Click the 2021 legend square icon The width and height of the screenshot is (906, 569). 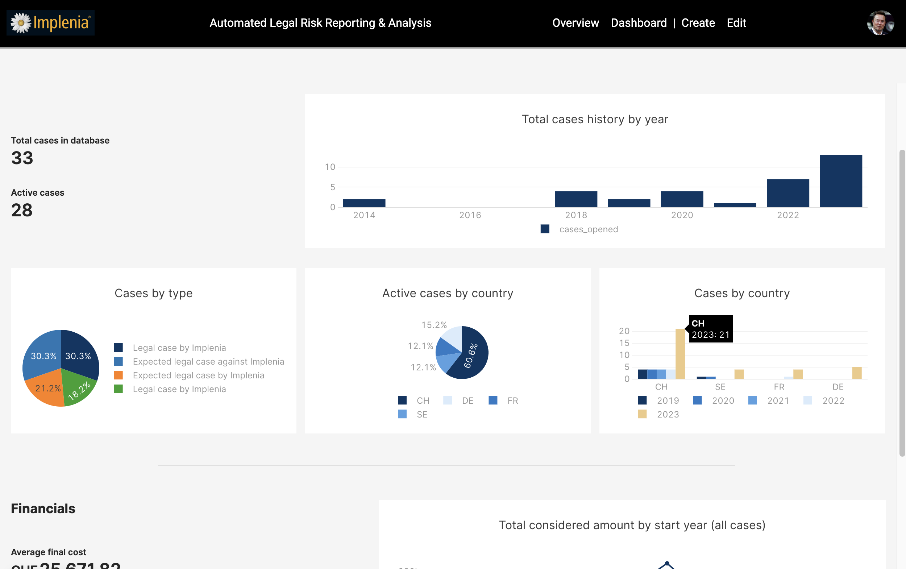pos(752,400)
